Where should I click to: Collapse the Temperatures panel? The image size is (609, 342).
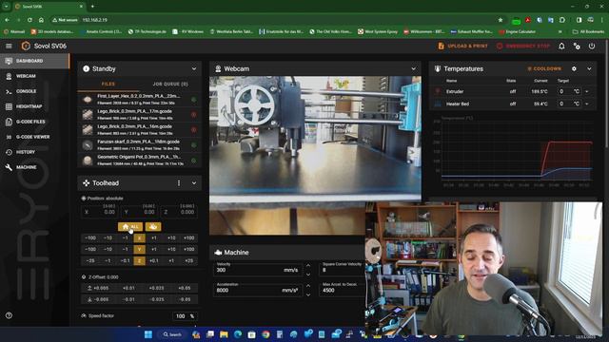[589, 68]
